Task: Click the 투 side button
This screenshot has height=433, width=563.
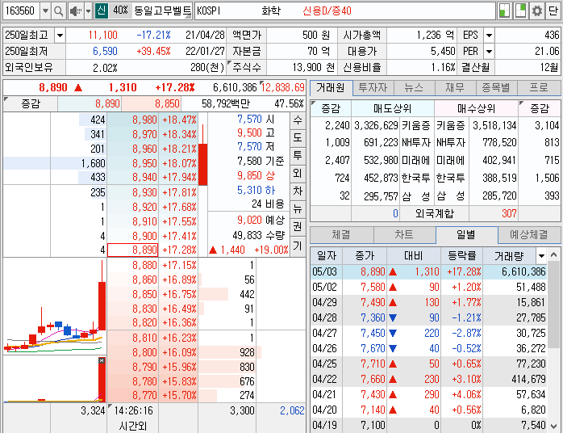Action: (298, 156)
